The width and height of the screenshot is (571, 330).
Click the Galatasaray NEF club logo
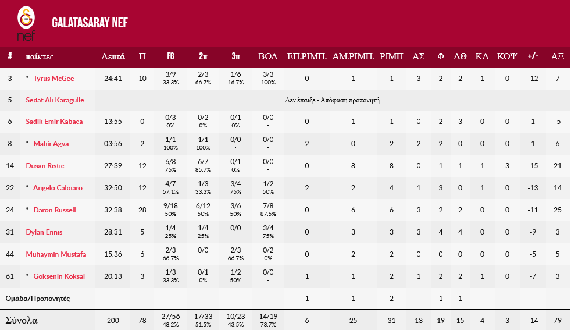tap(26, 23)
